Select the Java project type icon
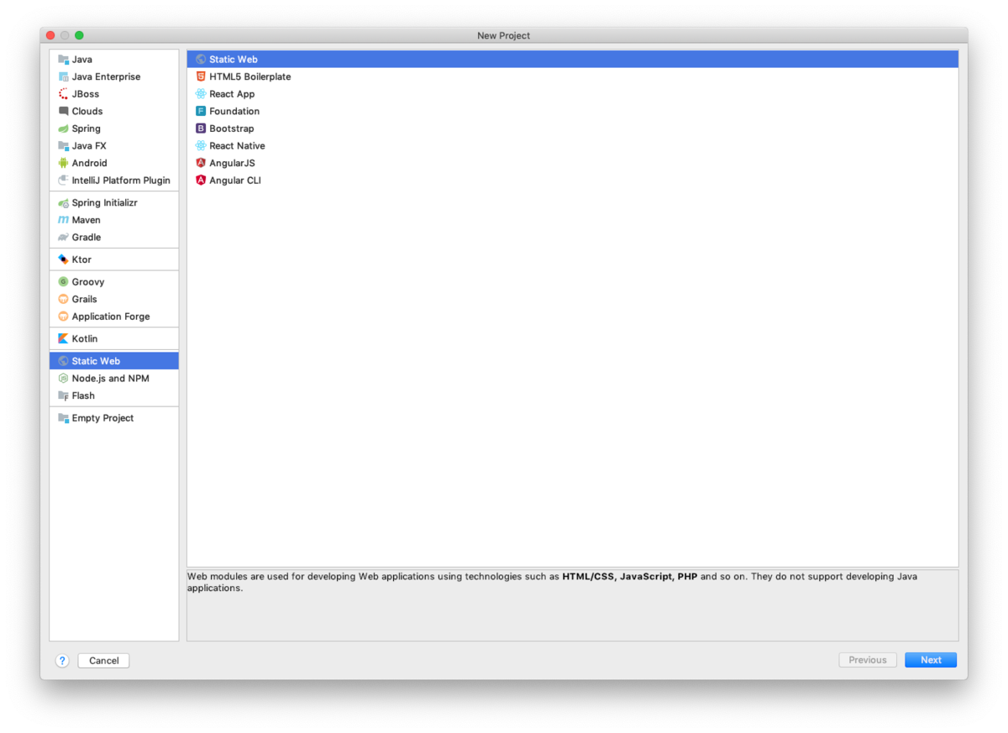 tap(63, 60)
